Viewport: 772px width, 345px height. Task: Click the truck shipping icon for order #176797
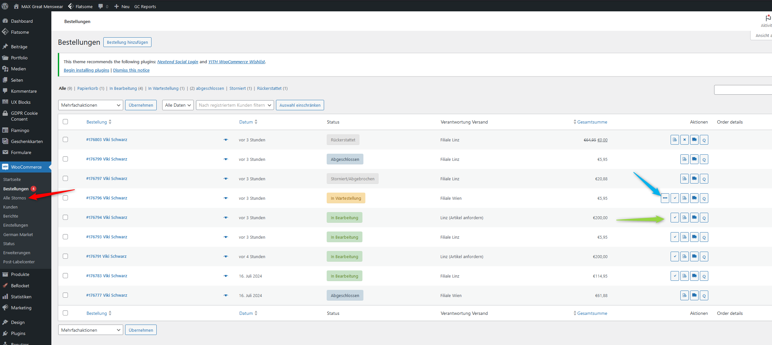click(x=694, y=179)
